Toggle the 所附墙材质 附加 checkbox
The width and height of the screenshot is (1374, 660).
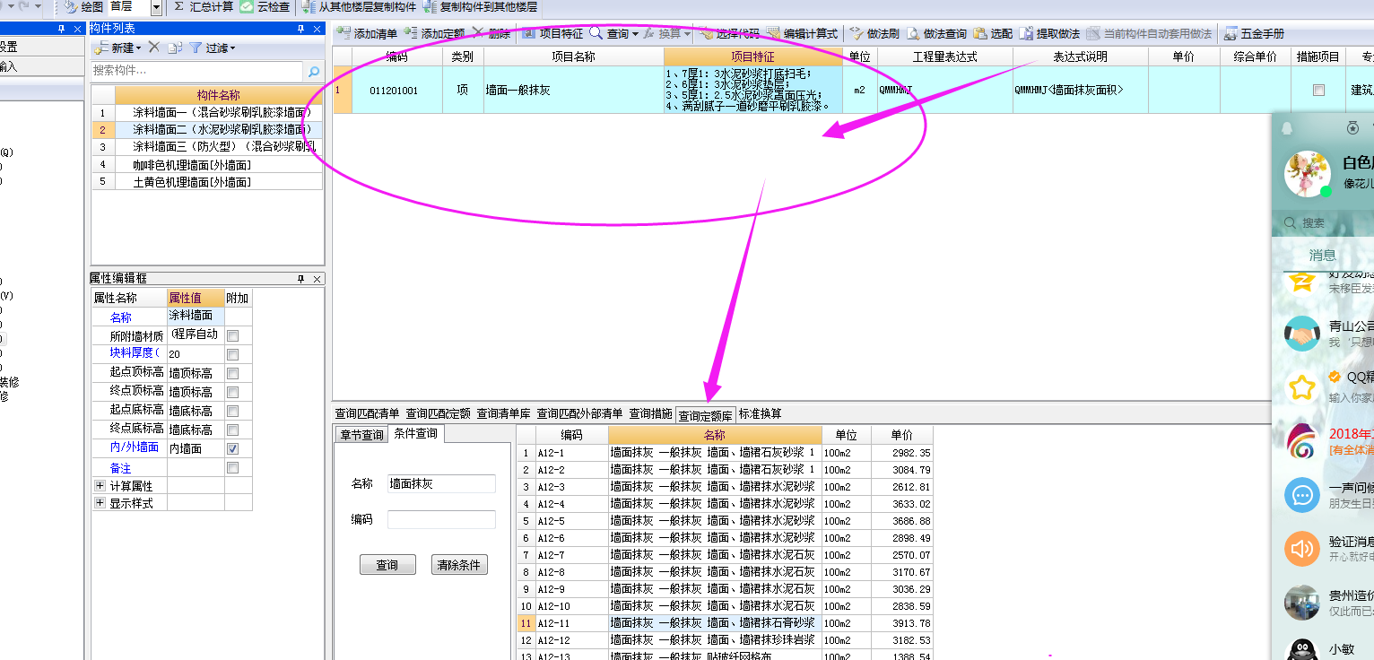click(x=233, y=335)
